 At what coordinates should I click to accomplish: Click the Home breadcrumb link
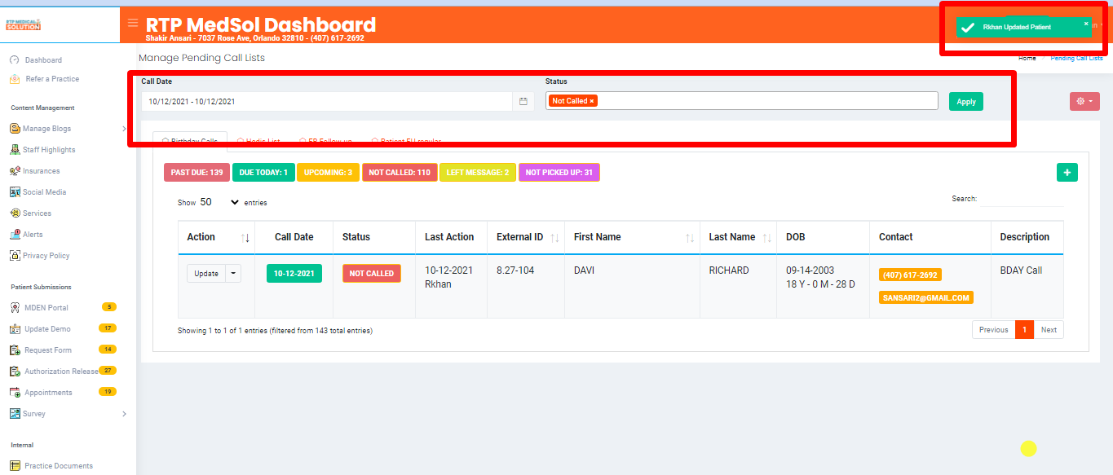click(x=1027, y=59)
